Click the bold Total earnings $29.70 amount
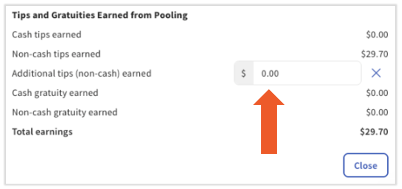 (374, 131)
